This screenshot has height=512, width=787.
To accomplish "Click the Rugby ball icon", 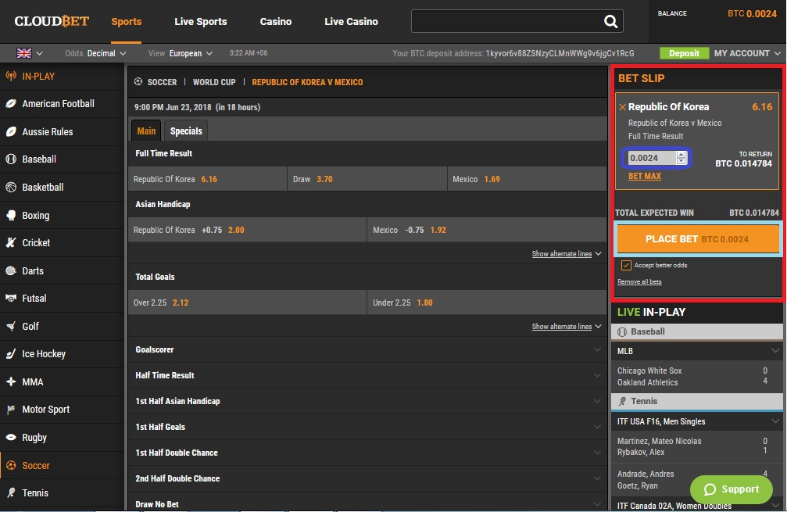I will 10,437.
